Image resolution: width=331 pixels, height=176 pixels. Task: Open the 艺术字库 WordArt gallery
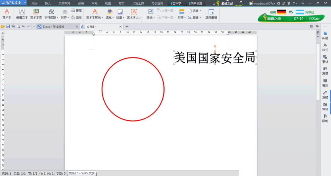pos(36,14)
